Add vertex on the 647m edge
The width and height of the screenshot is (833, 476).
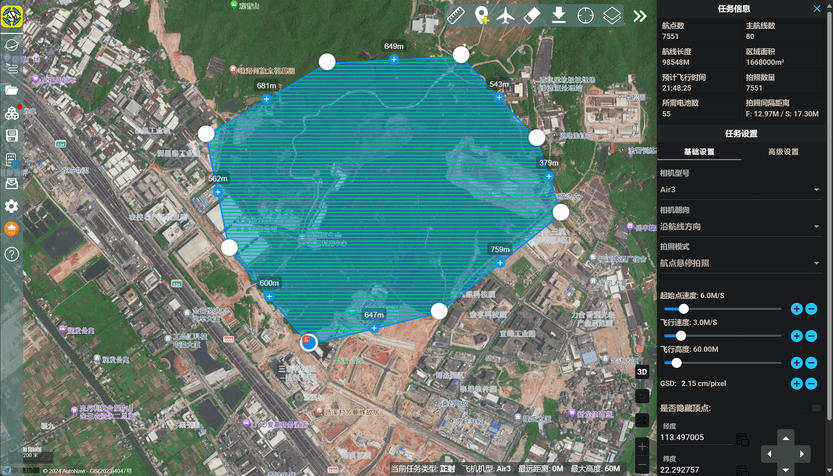(x=374, y=328)
